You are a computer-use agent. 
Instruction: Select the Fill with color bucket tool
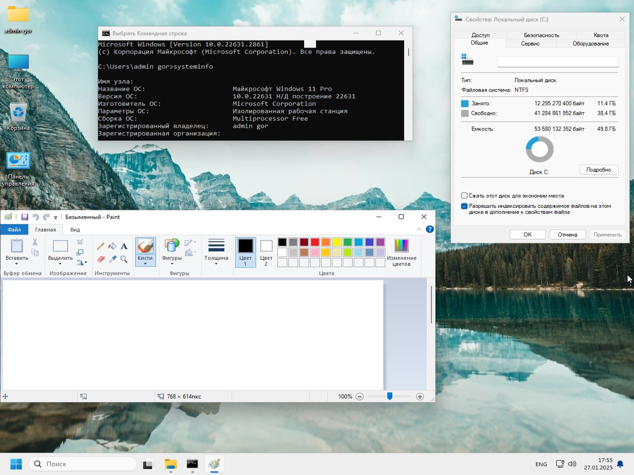point(112,246)
